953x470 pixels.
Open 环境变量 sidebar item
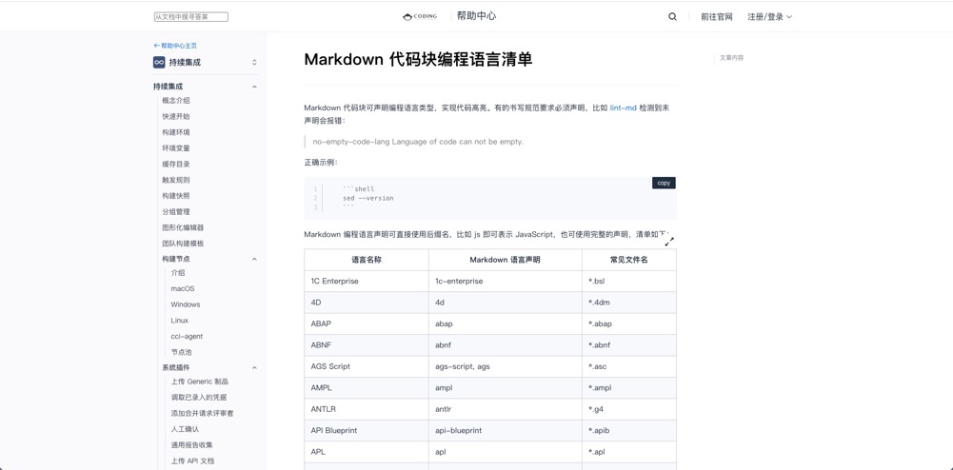175,148
